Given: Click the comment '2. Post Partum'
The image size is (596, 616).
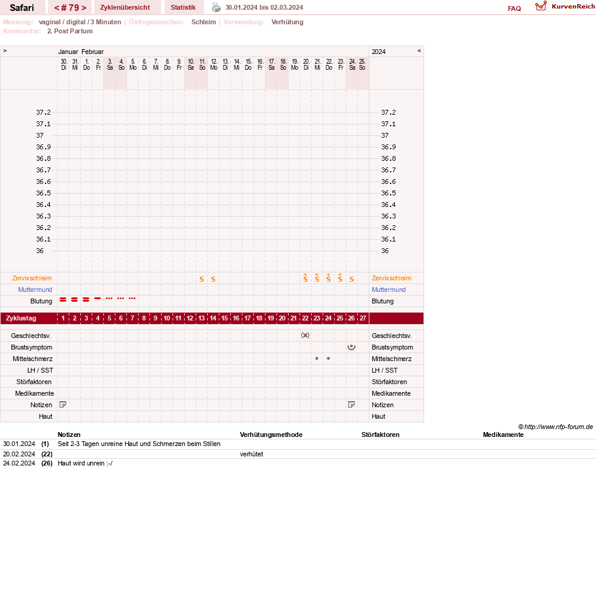Looking at the screenshot, I should point(70,31).
